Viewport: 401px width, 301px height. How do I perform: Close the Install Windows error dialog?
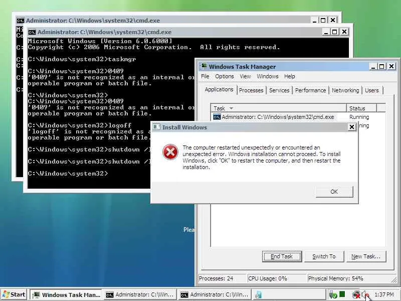(x=352, y=127)
